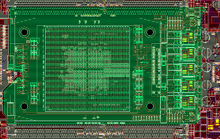Click the solid yellow pad in bottom-right corner
This screenshot has height=139, width=220.
[x=217, y=121]
